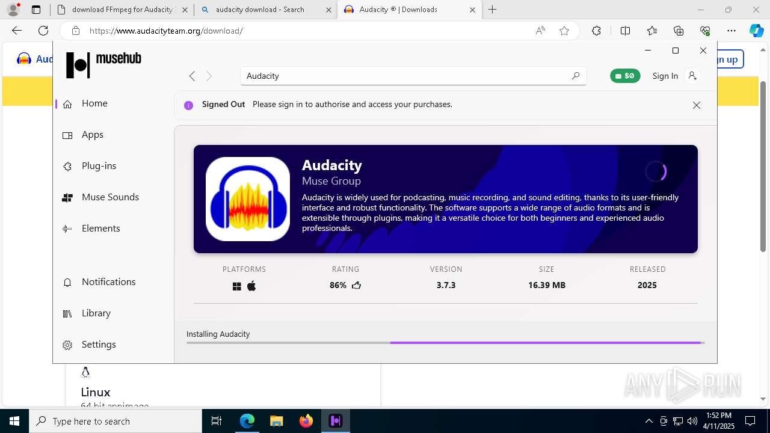Viewport: 770px width, 433px height.
Task: Click the Notifications bell icon
Action: pos(68,282)
